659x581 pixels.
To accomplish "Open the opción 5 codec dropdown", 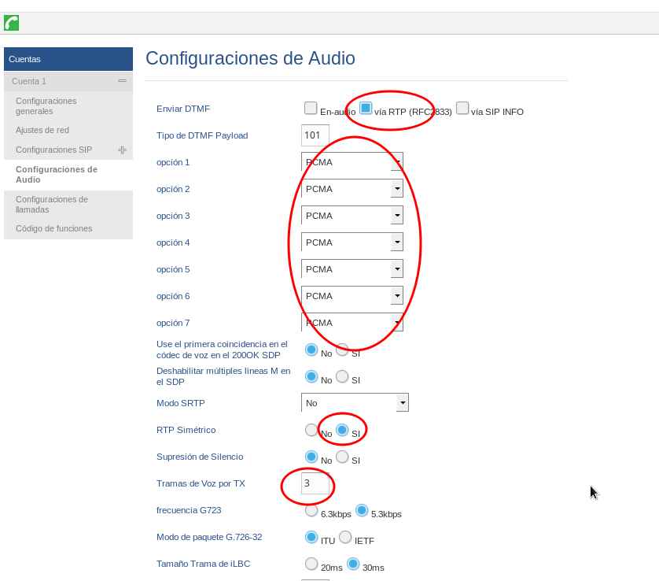I will [x=396, y=269].
